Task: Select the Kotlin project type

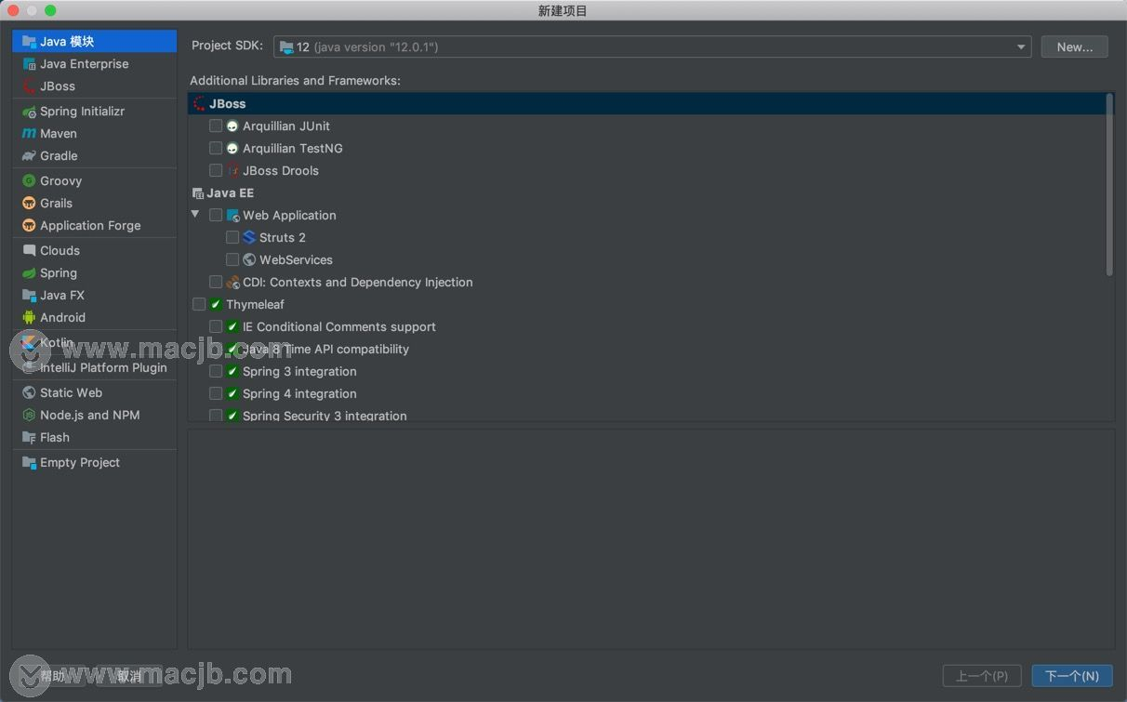Action: [95, 342]
